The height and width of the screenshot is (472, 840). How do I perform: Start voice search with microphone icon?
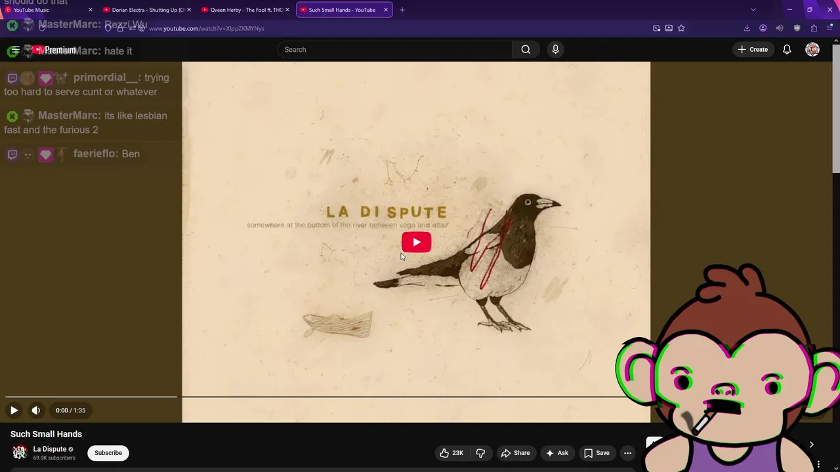[x=555, y=49]
